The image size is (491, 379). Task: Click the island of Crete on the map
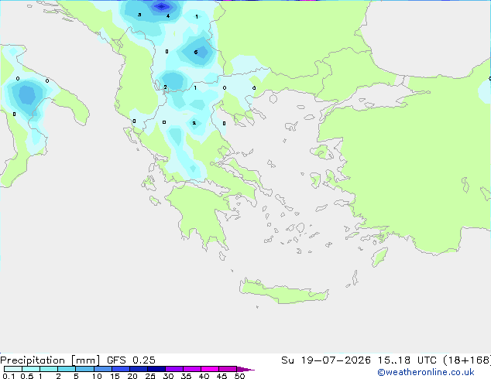pyautogui.click(x=283, y=292)
